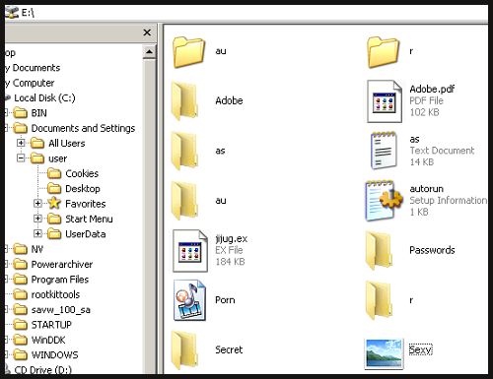Expand the Favorites tree node

click(x=37, y=204)
